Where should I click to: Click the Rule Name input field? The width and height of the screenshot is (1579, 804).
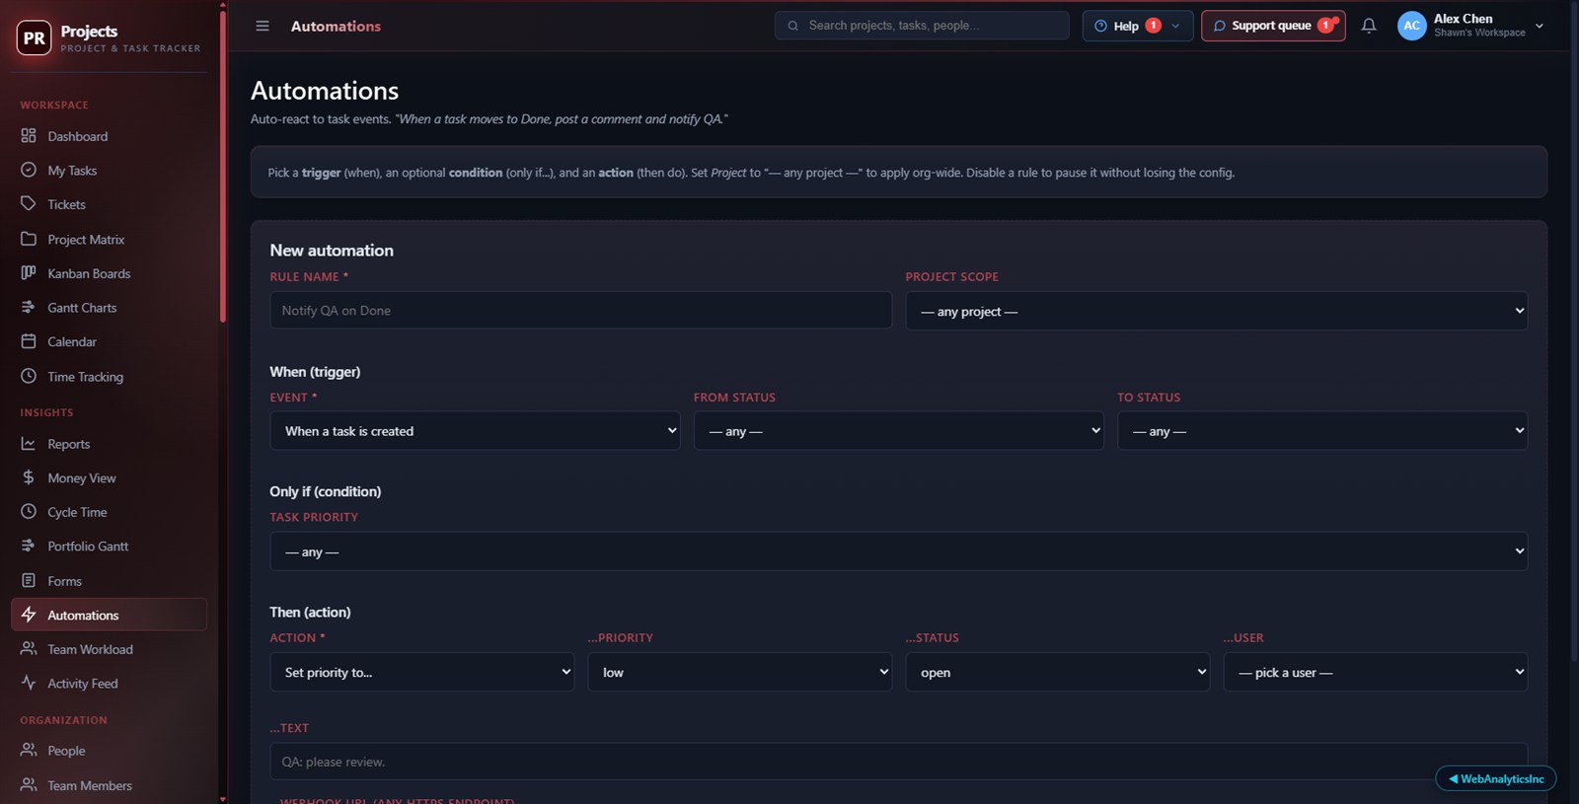(x=581, y=310)
